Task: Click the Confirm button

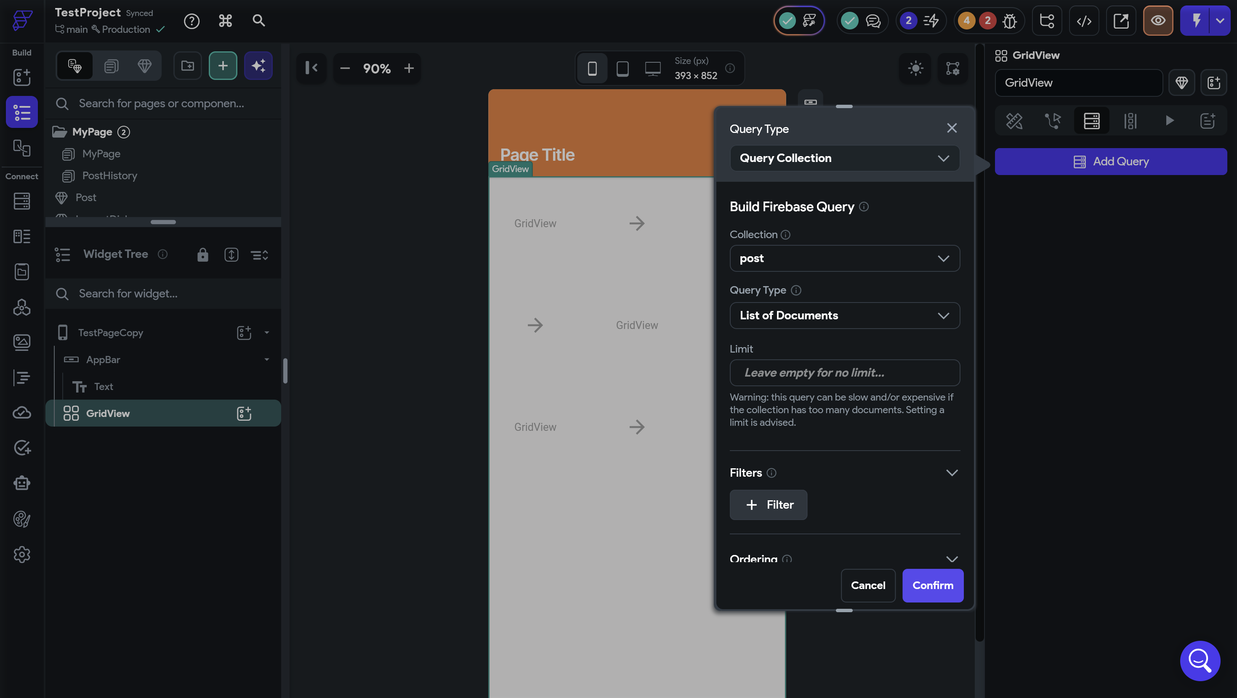Action: pos(933,585)
